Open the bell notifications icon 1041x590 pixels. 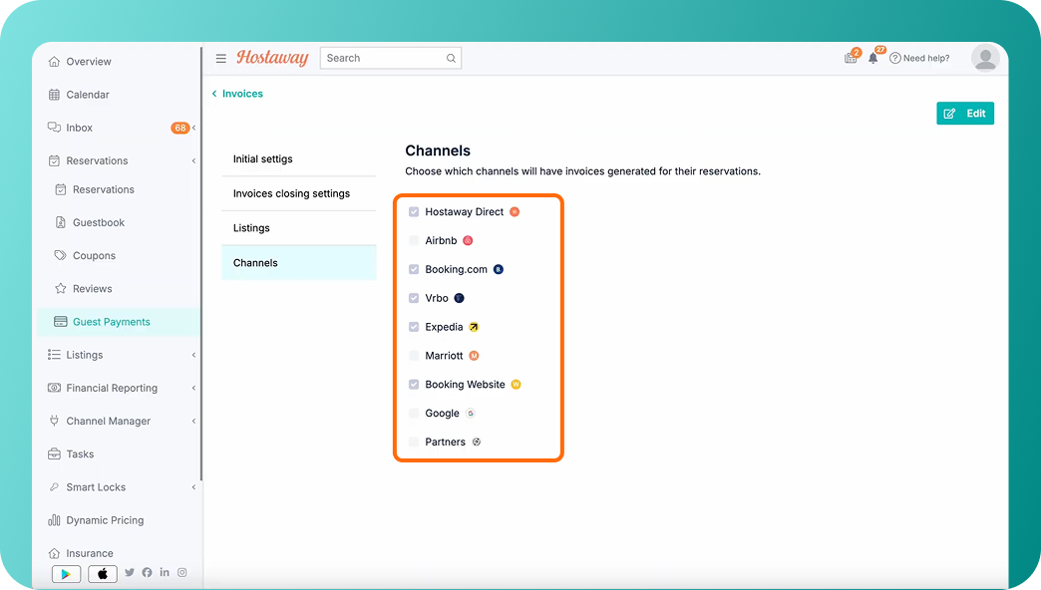pyautogui.click(x=873, y=58)
